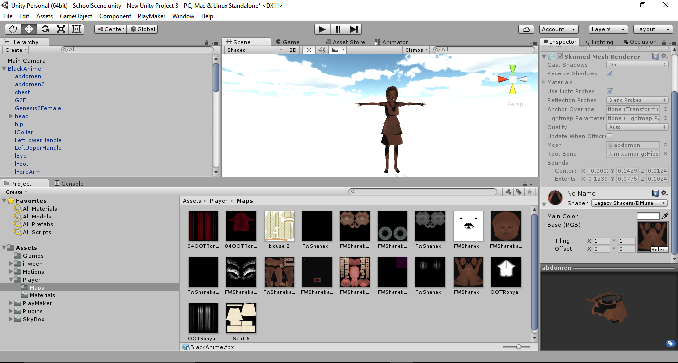678x363 pixels.
Task: Toggle Receive Shadows checkbox
Action: coord(610,73)
